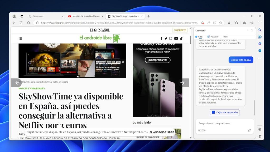Open the browser read aloud icon

point(209,23)
